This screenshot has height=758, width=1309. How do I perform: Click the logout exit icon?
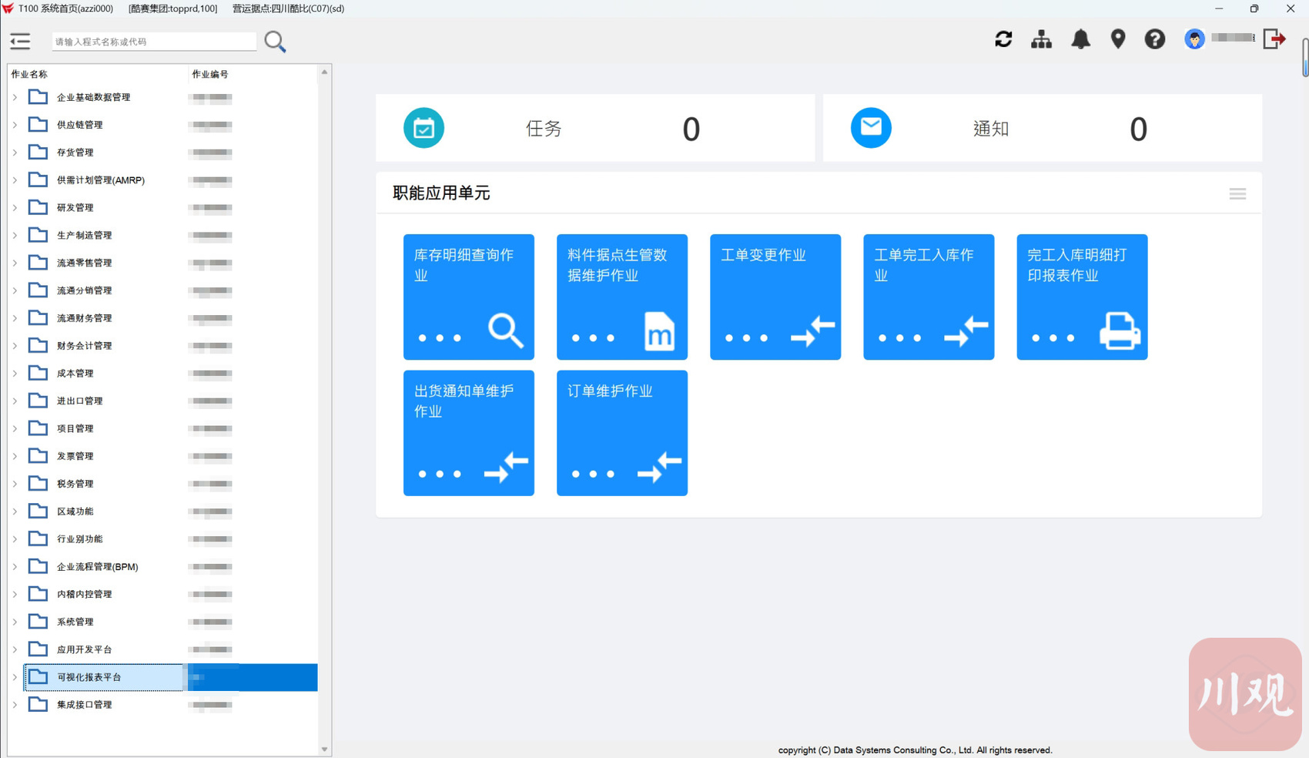coord(1274,39)
